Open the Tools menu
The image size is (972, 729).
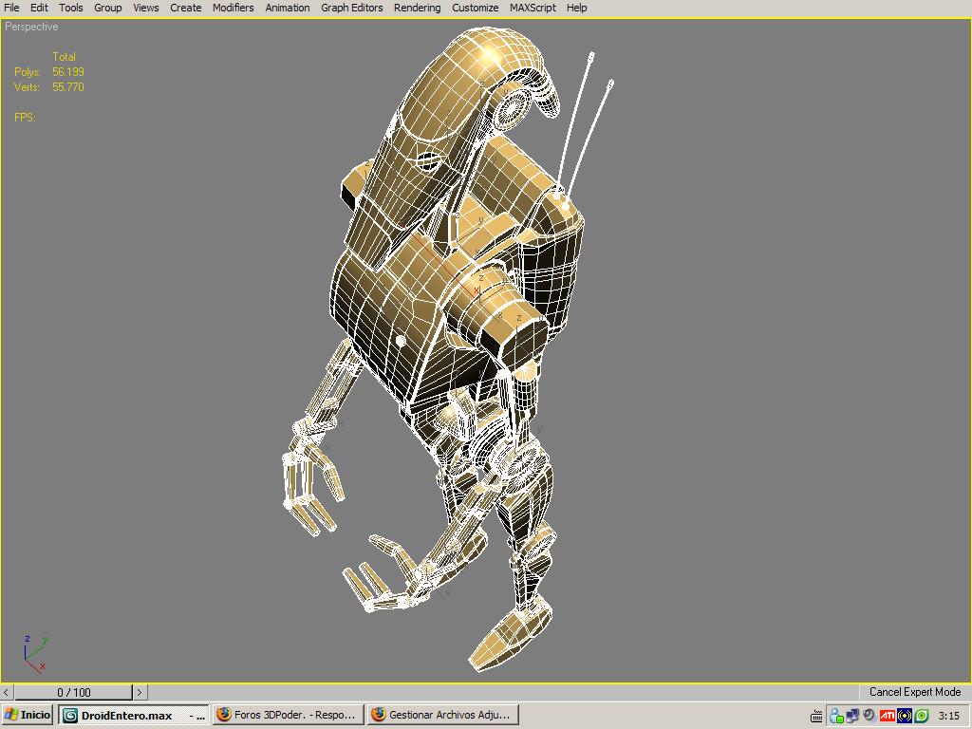(70, 8)
